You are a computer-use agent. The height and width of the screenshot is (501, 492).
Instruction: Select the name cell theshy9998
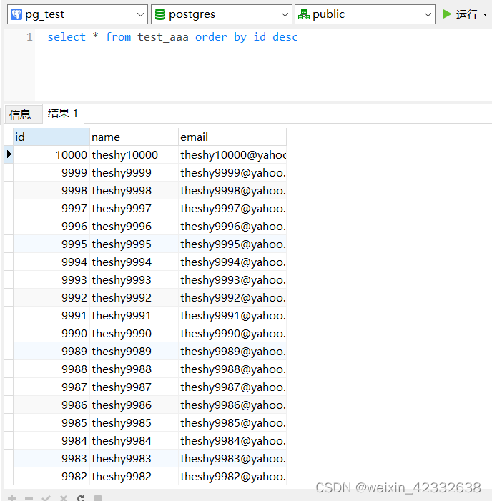tap(134, 190)
